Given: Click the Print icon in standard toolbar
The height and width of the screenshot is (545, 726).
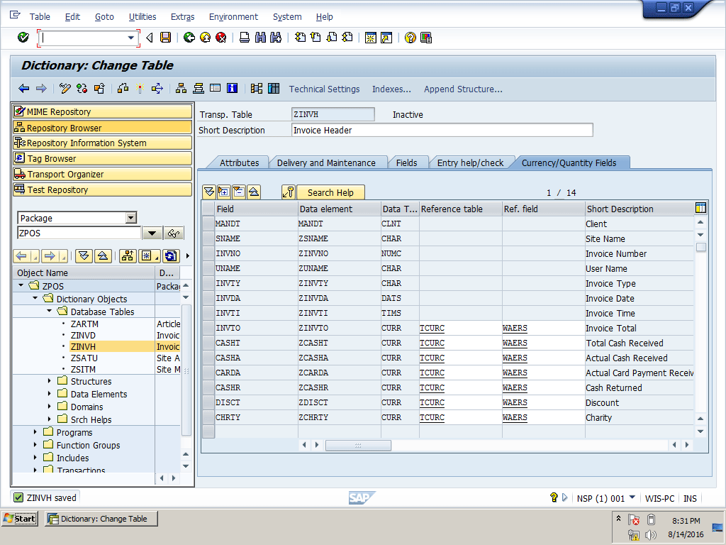Looking at the screenshot, I should (x=245, y=38).
